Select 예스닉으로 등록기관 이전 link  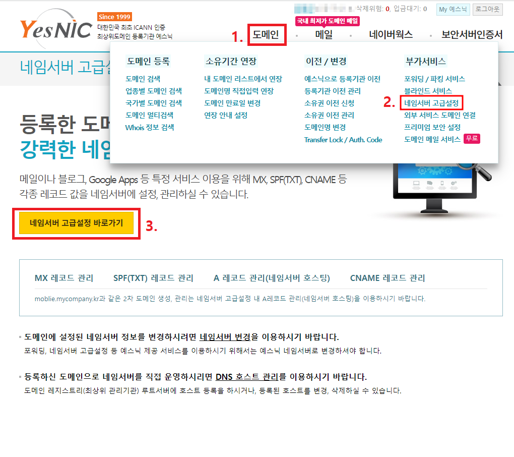coord(343,79)
